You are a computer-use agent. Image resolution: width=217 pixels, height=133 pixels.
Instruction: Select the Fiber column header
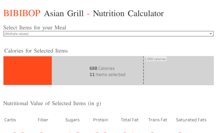[x=43, y=120]
